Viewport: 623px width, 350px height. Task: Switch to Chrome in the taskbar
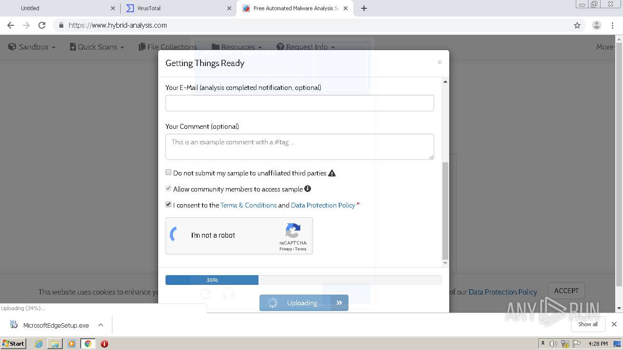[x=88, y=344]
